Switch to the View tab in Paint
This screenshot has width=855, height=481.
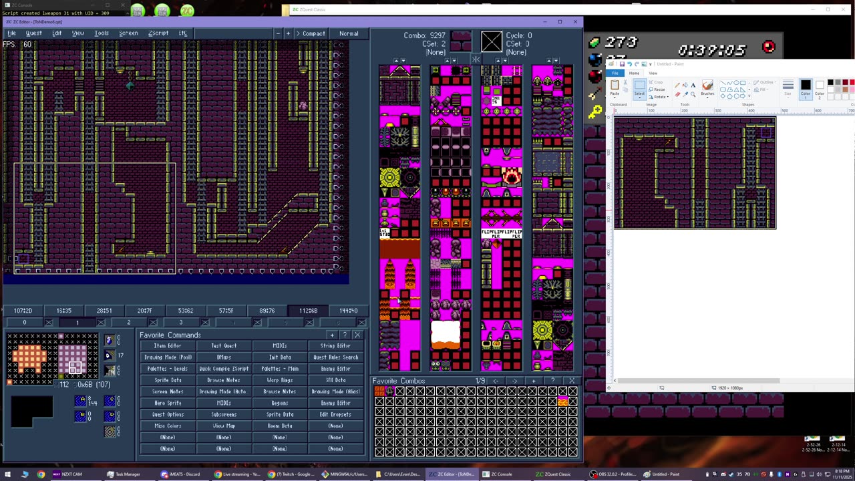653,73
